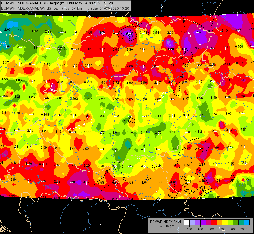Image resolution: width=254 pixels, height=234 pixels.
Task: Click legend tick label 400
Action: tap(200, 229)
